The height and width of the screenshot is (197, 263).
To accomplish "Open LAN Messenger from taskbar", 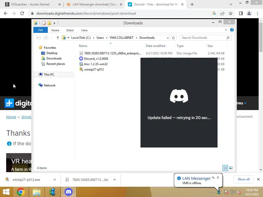I will tap(52, 192).
